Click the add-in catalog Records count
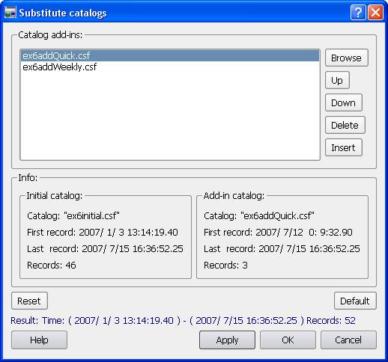Image resolution: width=388 pixels, height=362 pixels. click(x=225, y=265)
